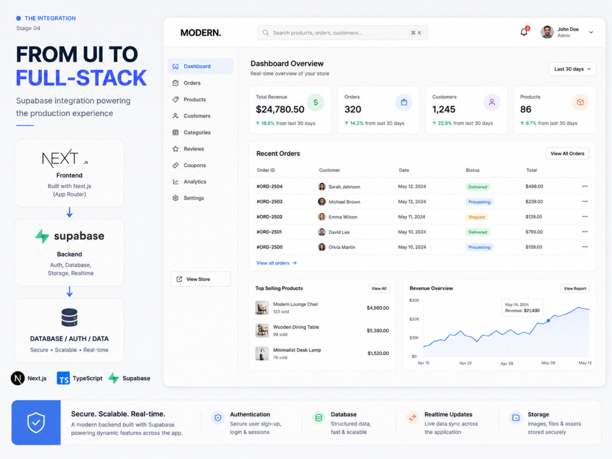This screenshot has height=459, width=612.
Task: Open the notifications bell icon
Action: 524,32
